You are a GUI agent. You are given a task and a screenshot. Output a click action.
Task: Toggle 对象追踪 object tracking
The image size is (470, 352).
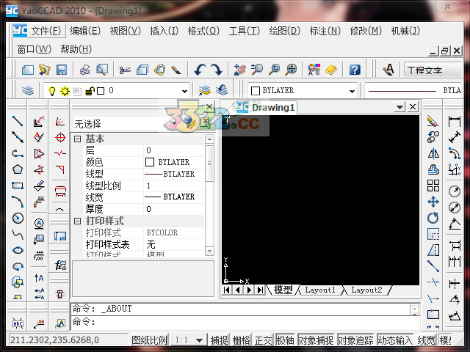click(355, 340)
